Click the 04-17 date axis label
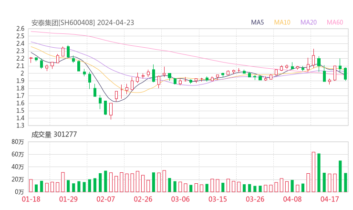Viewport: 353px width, 210px height. pyautogui.click(x=330, y=199)
